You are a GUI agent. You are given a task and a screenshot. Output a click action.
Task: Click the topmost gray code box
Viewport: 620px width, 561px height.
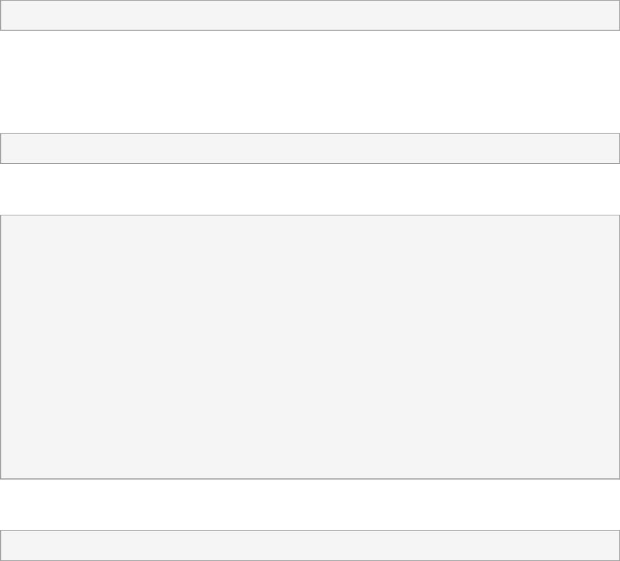pos(309,15)
